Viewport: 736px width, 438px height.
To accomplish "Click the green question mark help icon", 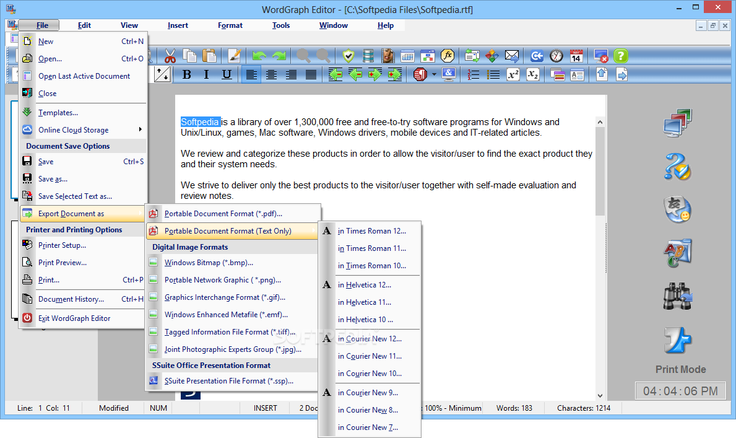I will (620, 56).
